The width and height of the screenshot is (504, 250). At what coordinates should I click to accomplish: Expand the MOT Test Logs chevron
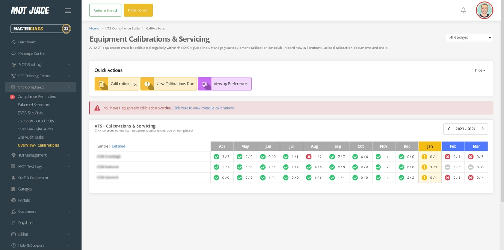[x=69, y=167]
